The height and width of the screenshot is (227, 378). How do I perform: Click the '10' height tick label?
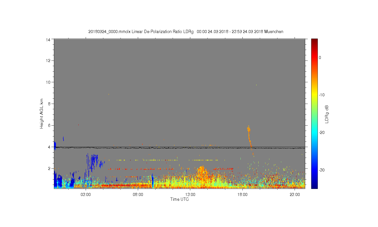tap(48, 82)
